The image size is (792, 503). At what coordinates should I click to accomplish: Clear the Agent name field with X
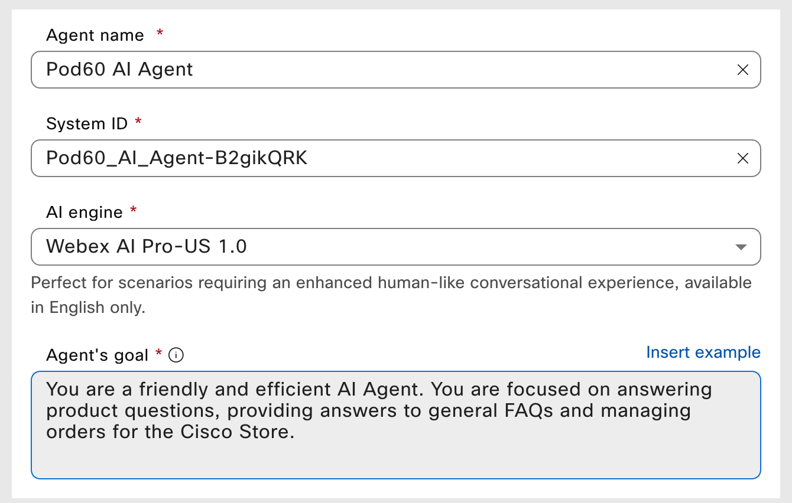coord(742,70)
